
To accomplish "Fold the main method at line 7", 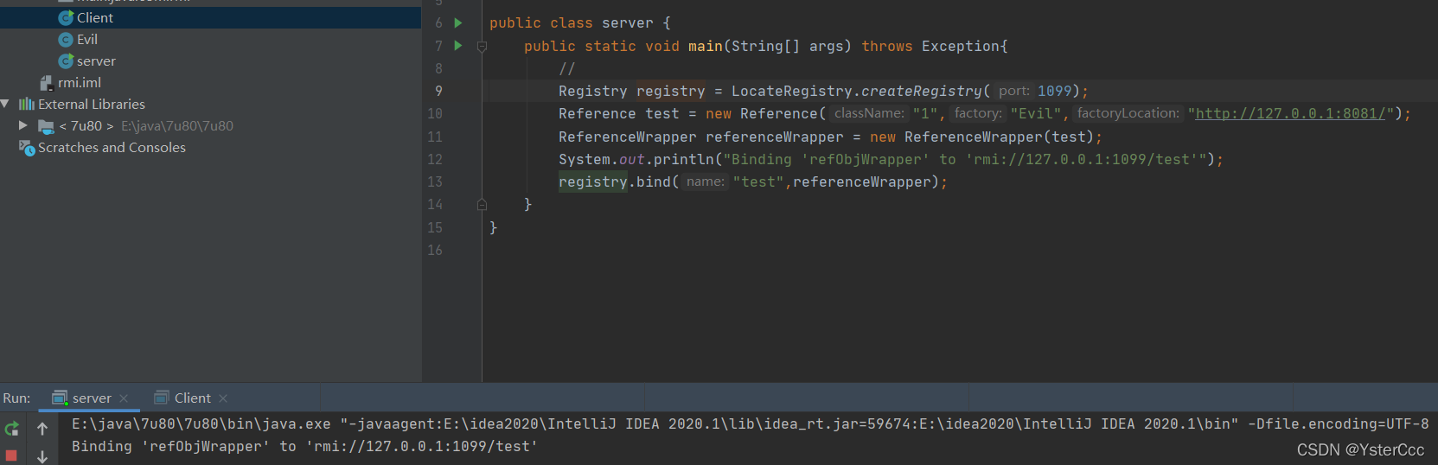I will 483,47.
